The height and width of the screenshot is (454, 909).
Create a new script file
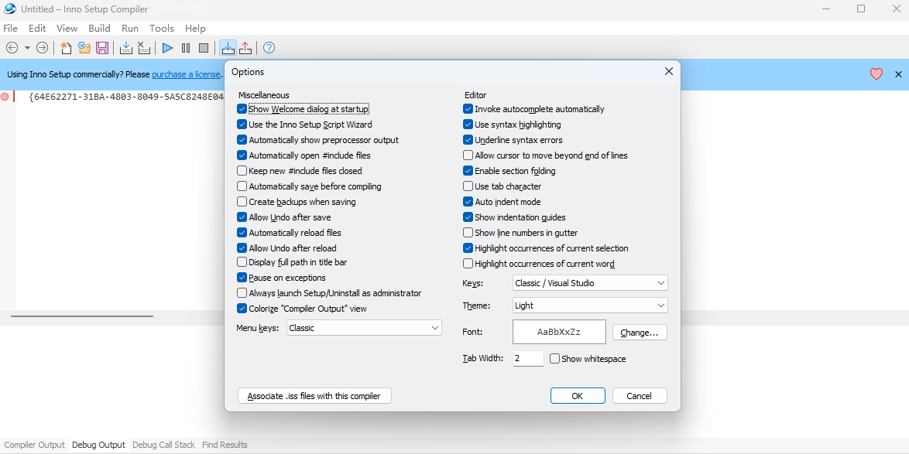click(66, 47)
